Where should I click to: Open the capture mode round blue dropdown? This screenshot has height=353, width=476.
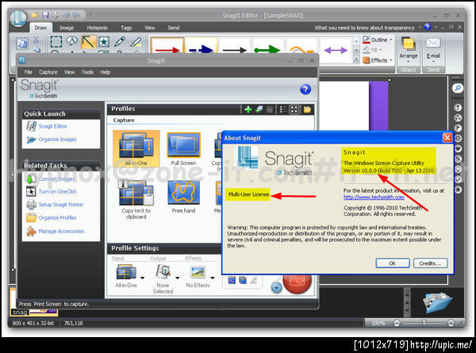point(277,287)
